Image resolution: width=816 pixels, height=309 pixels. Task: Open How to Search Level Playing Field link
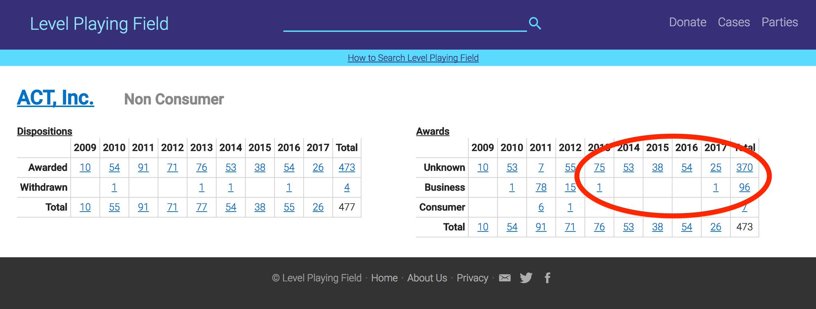[413, 58]
